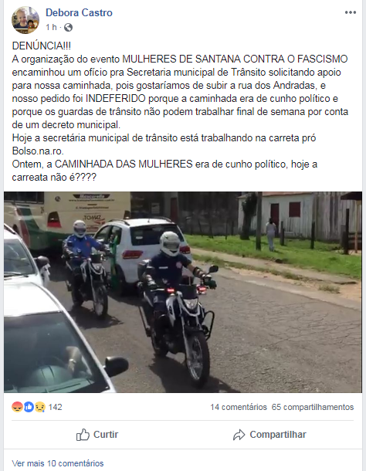The height and width of the screenshot is (471, 366).
Task: View the 65 compartilhamentos list
Action: click(x=313, y=407)
